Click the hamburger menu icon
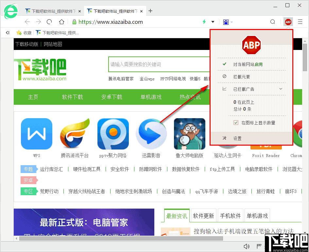The width and height of the screenshot is (309, 252). [300, 22]
